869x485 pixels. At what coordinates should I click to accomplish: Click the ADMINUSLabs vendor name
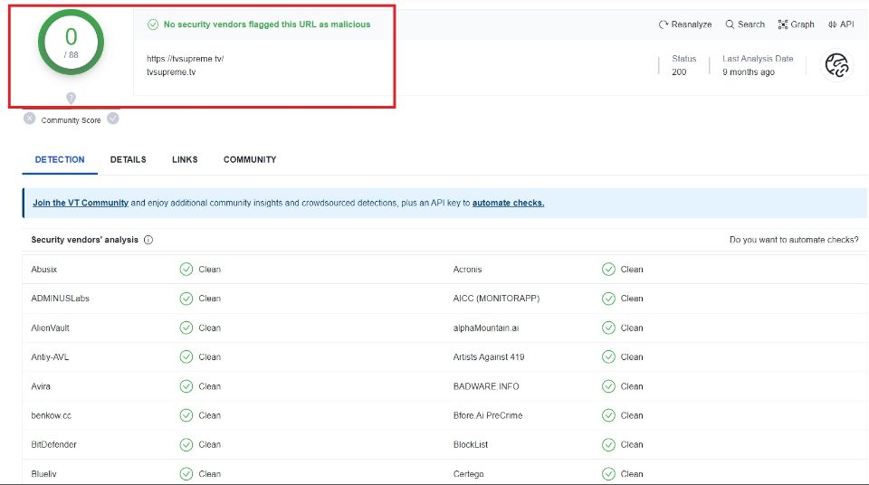click(x=61, y=299)
